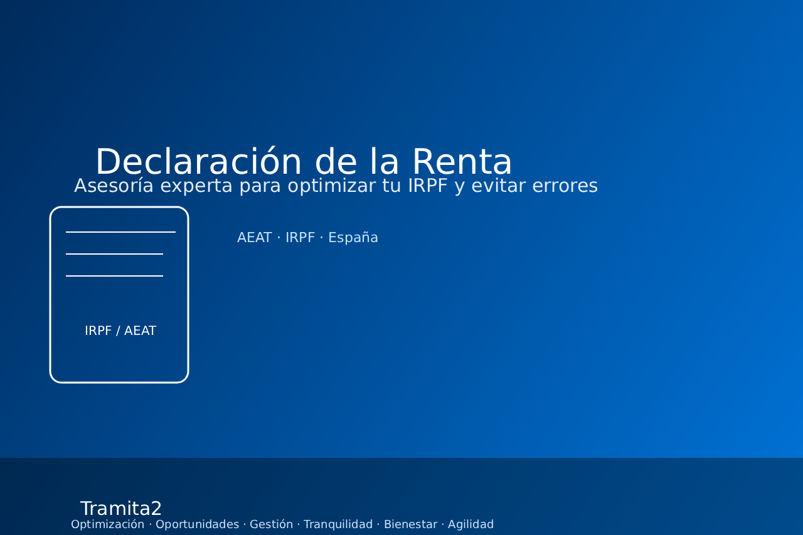
Task: Open the AEAT · IRPF · España tag group
Action: 307,237
